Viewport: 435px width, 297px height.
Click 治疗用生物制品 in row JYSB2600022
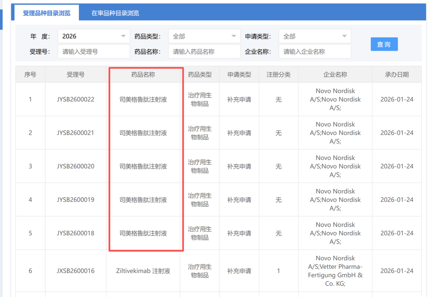200,99
